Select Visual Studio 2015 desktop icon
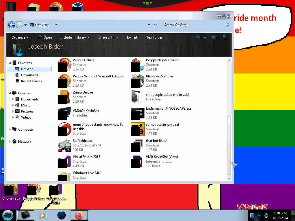Image resolution: width=295 pixels, height=221 pixels. (56, 194)
